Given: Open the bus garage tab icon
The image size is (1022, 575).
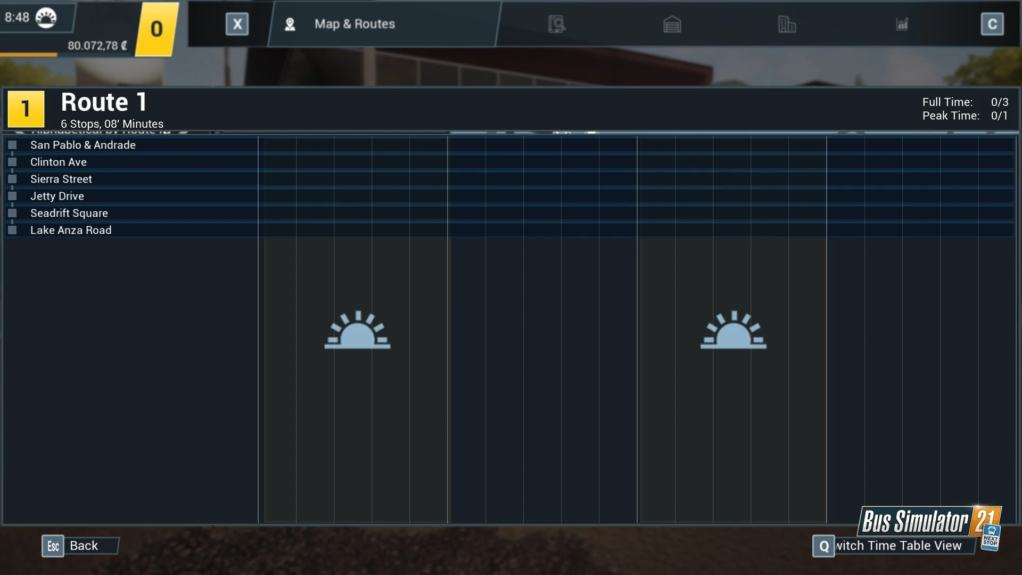Looking at the screenshot, I should point(672,24).
